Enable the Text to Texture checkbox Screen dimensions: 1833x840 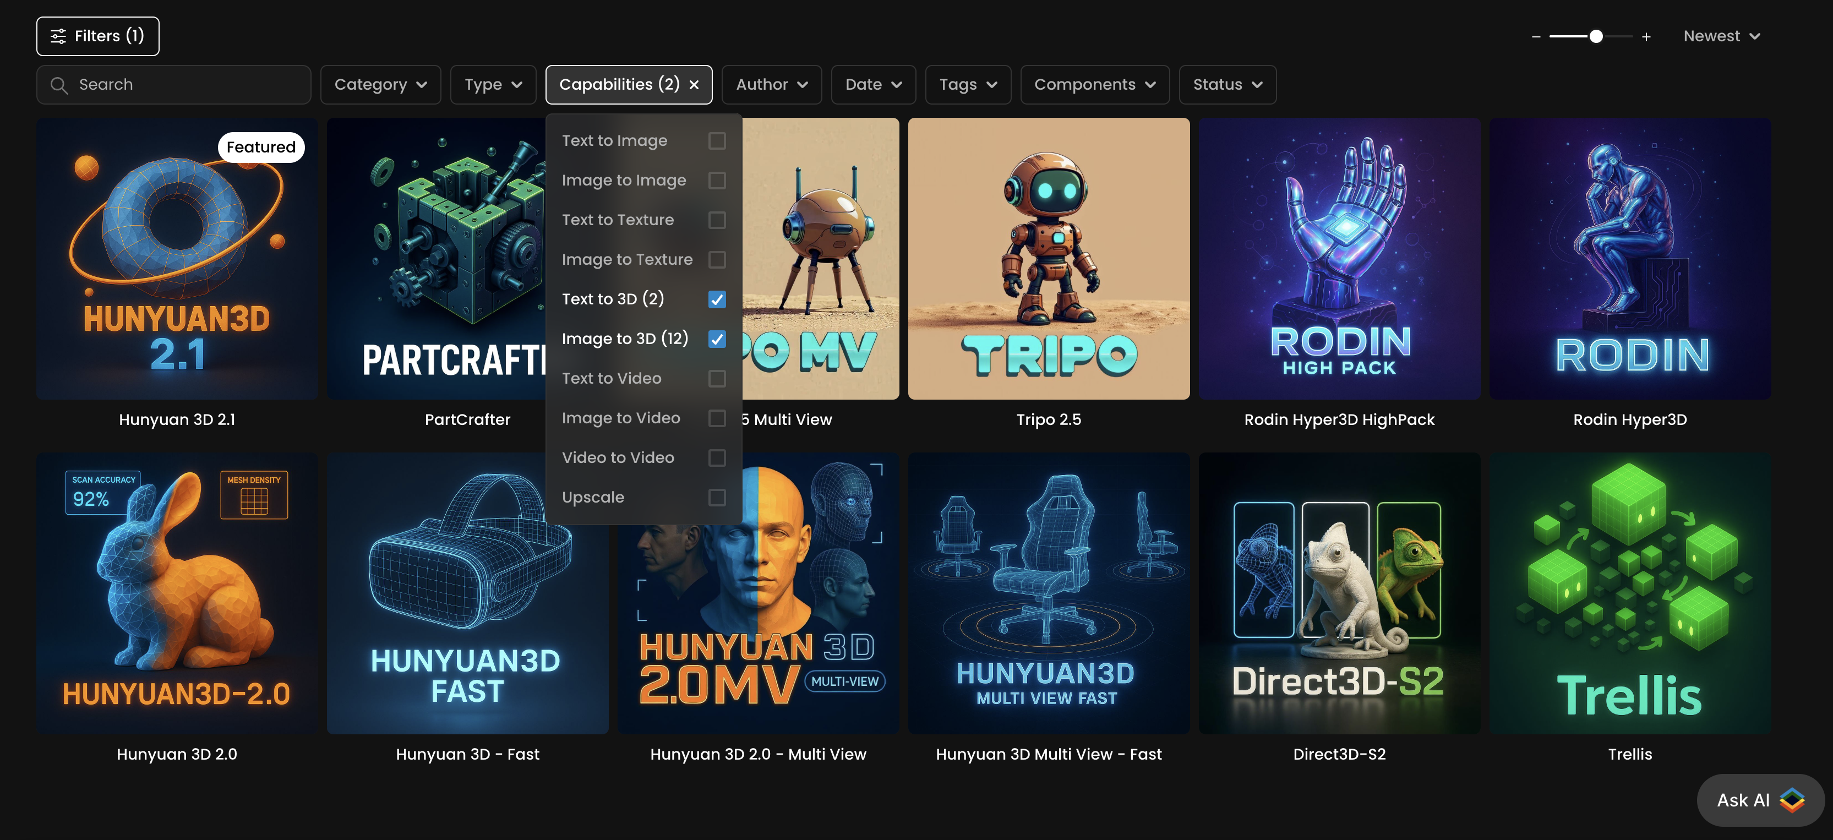[x=717, y=220]
